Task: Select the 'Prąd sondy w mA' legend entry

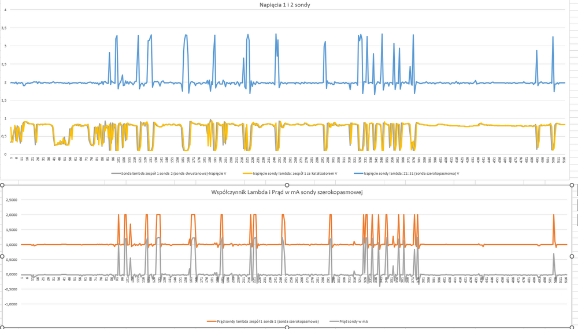Action: coord(355,320)
